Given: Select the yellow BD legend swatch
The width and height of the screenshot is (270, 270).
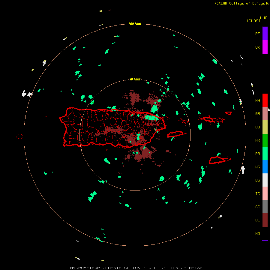Looking at the screenshot, I should 265,127.
